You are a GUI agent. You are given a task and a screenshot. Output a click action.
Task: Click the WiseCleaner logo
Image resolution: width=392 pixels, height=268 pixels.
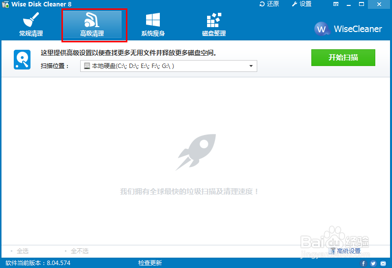(x=348, y=29)
